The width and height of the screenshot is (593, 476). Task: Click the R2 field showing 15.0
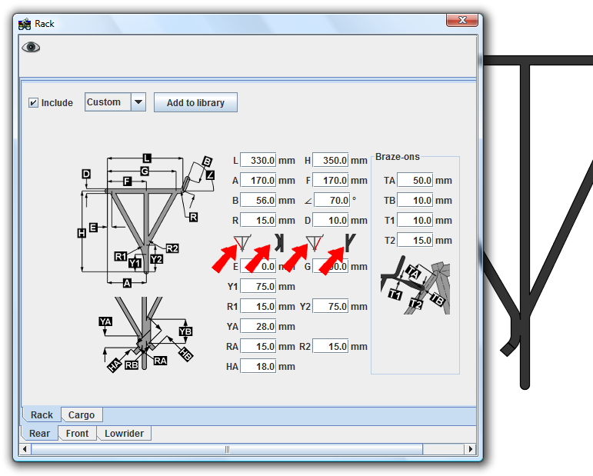330,347
